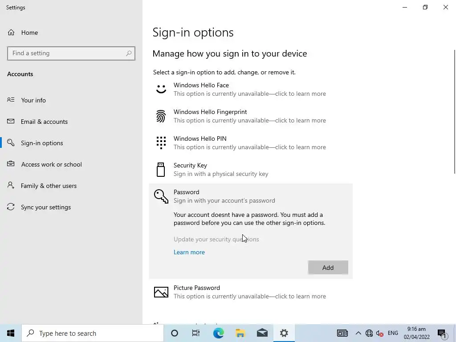Click the Windows Hello PIN keypad icon

point(161,143)
